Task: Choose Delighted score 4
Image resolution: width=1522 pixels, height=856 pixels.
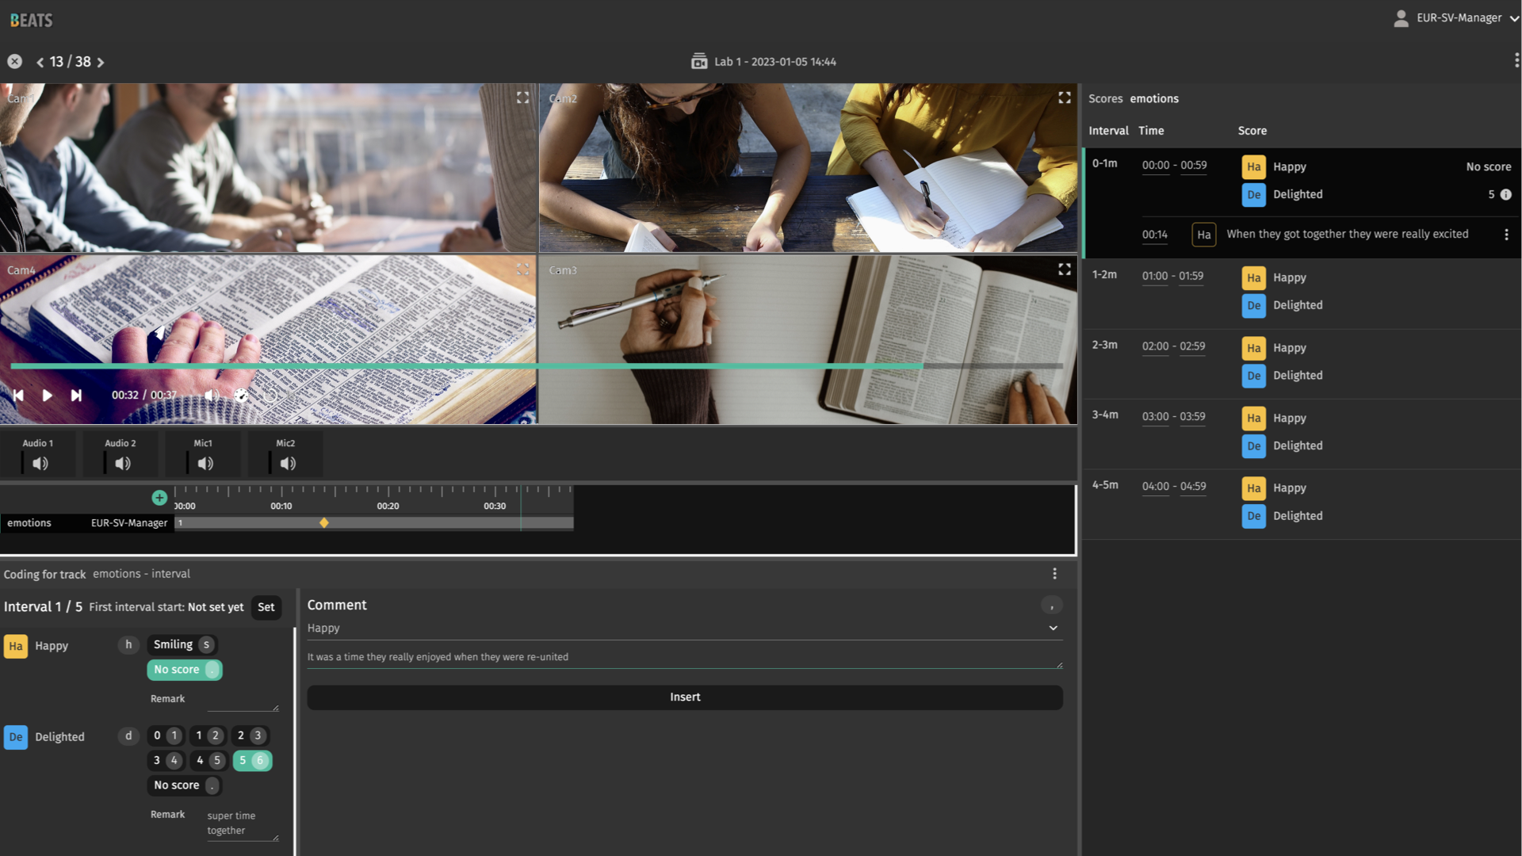Action: [x=208, y=760]
